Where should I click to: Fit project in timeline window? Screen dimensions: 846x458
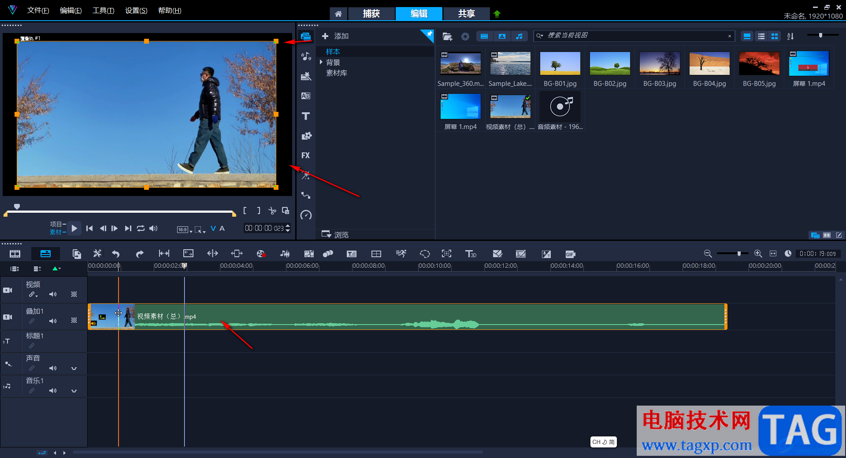773,254
